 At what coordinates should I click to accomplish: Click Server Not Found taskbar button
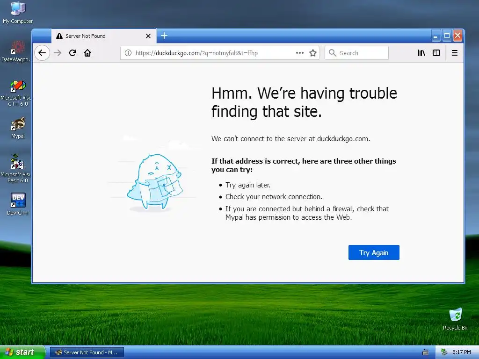(87, 352)
